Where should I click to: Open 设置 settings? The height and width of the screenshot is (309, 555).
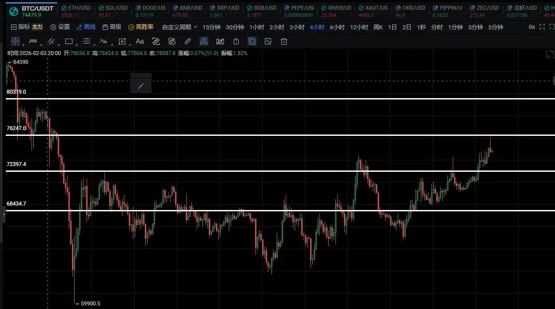60,27
